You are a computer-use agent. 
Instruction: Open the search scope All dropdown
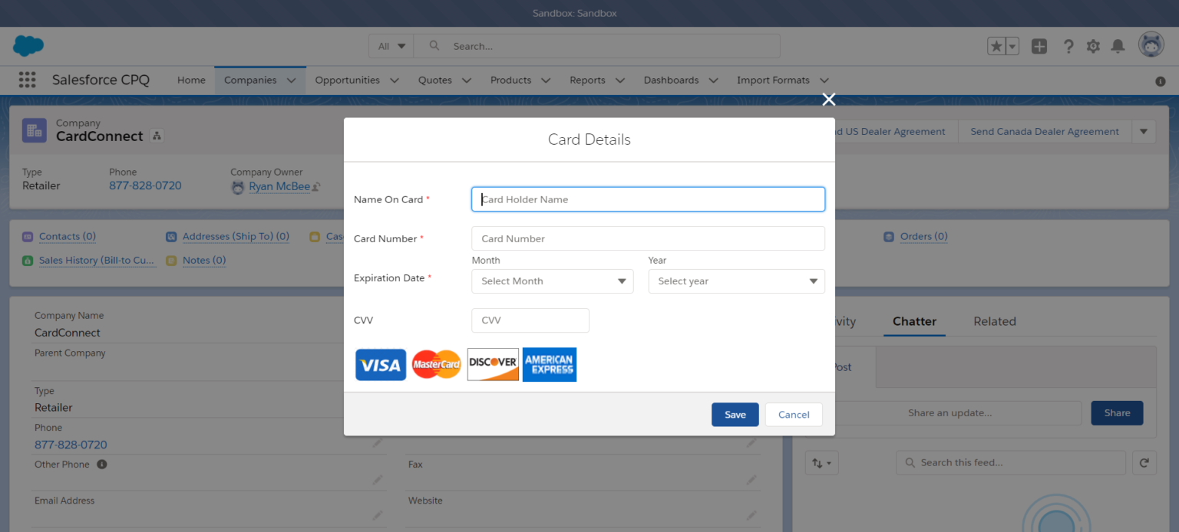click(391, 46)
